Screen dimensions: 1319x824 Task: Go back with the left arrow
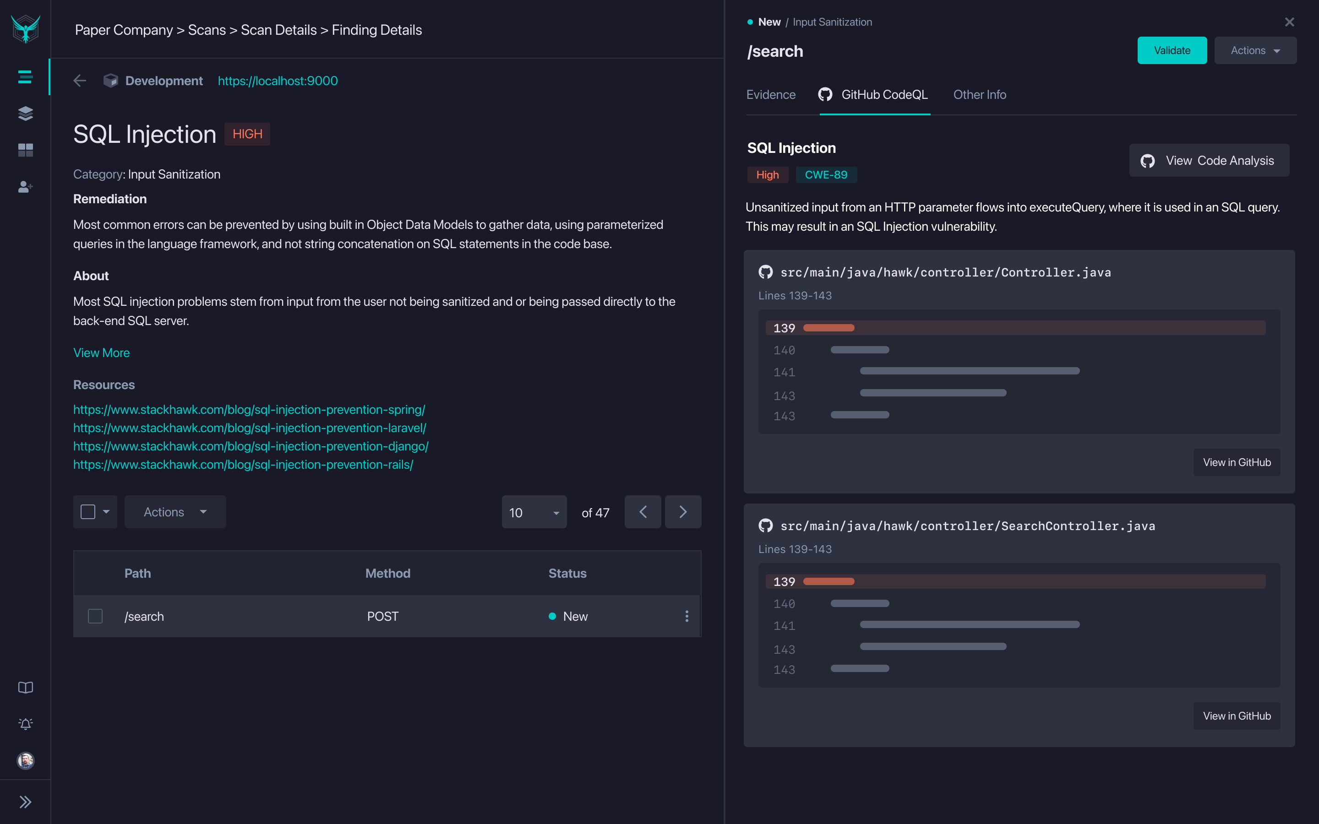point(80,81)
